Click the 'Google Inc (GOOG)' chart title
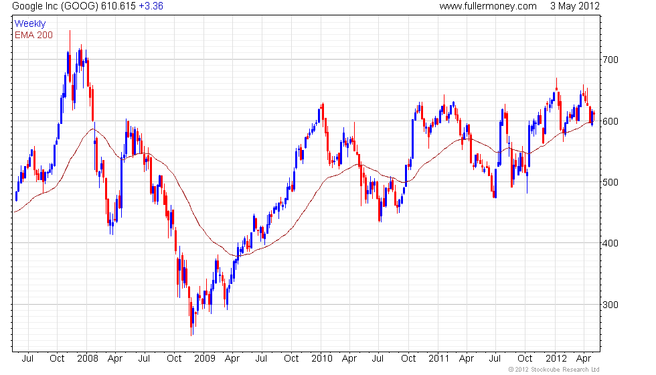 (55, 6)
